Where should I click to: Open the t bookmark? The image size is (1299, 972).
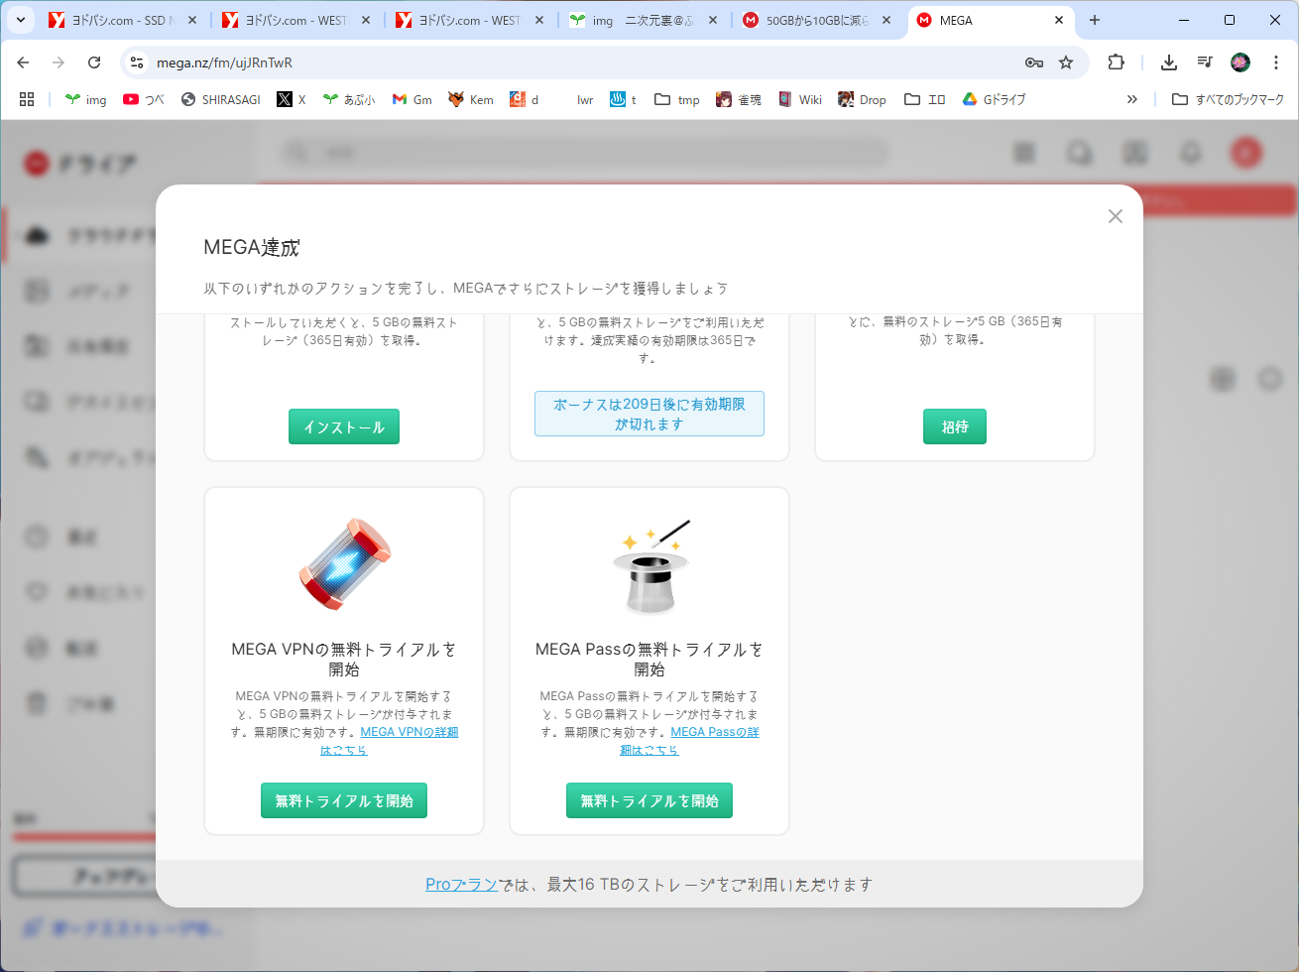[624, 99]
